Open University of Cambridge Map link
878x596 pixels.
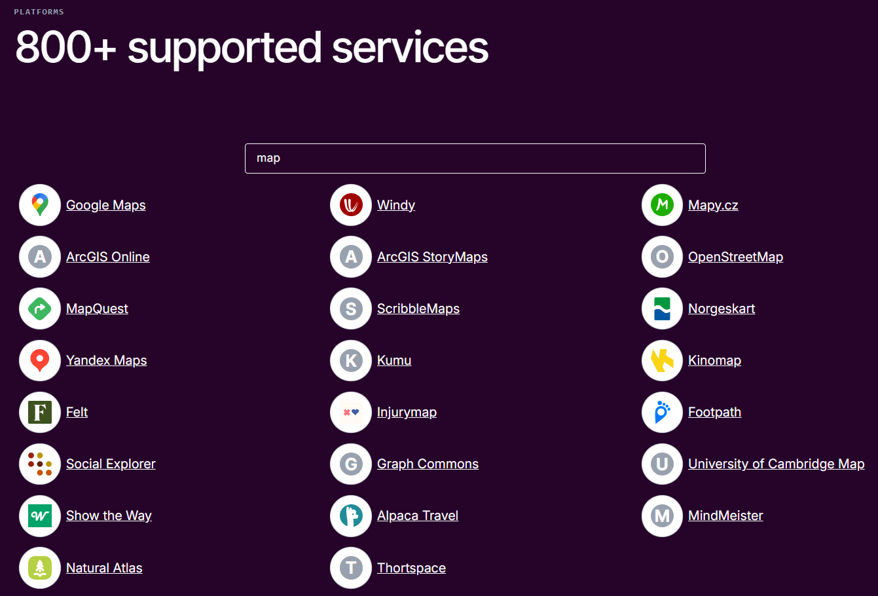(776, 464)
